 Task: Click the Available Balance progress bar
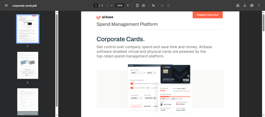[x=175, y=97]
